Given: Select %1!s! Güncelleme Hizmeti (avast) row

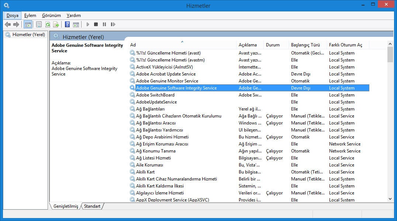Looking at the screenshot, I should (x=249, y=53).
